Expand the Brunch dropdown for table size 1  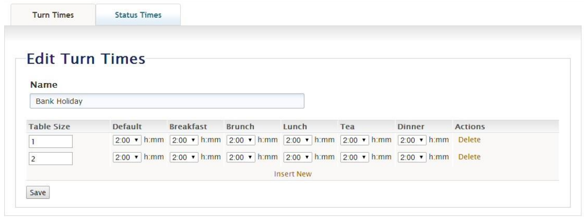point(240,140)
